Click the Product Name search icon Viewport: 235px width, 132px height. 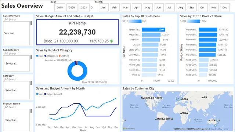tap(6, 107)
